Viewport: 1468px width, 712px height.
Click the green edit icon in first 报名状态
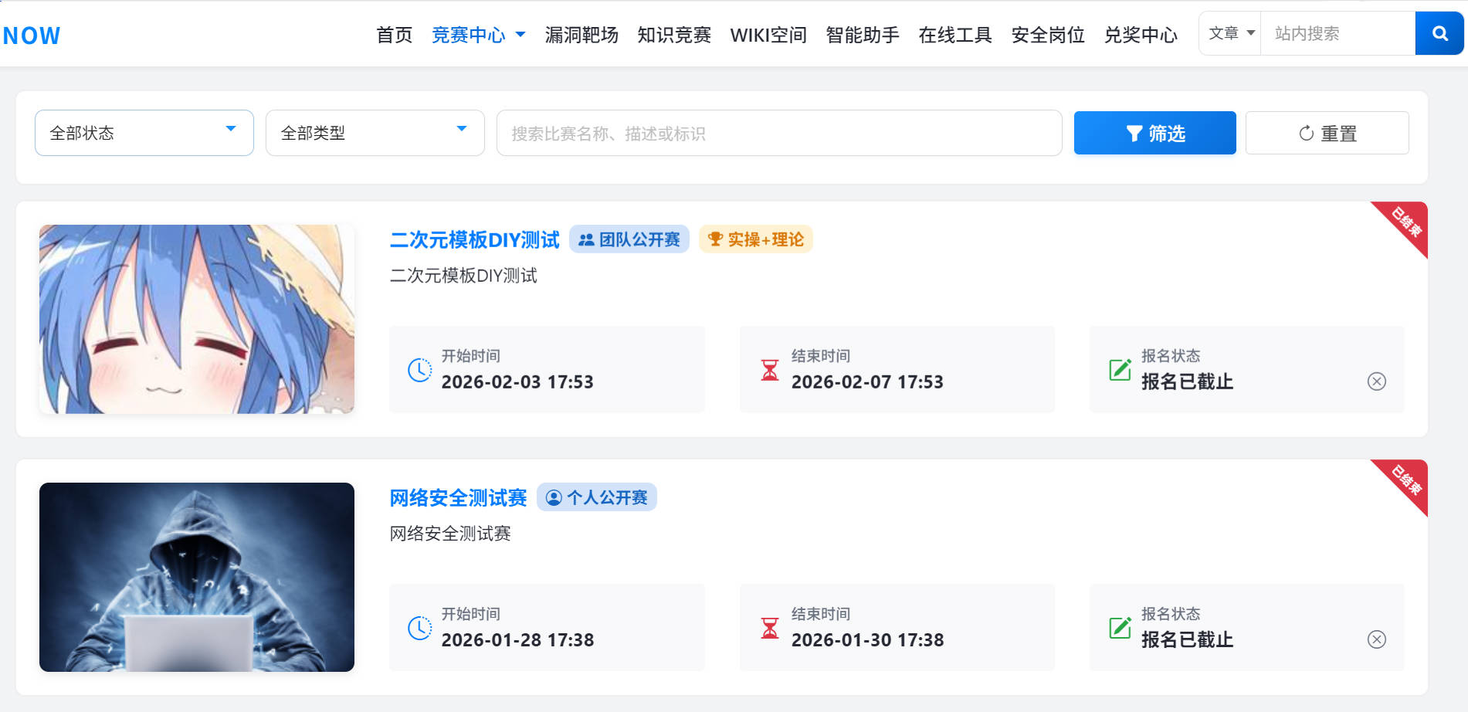point(1120,370)
